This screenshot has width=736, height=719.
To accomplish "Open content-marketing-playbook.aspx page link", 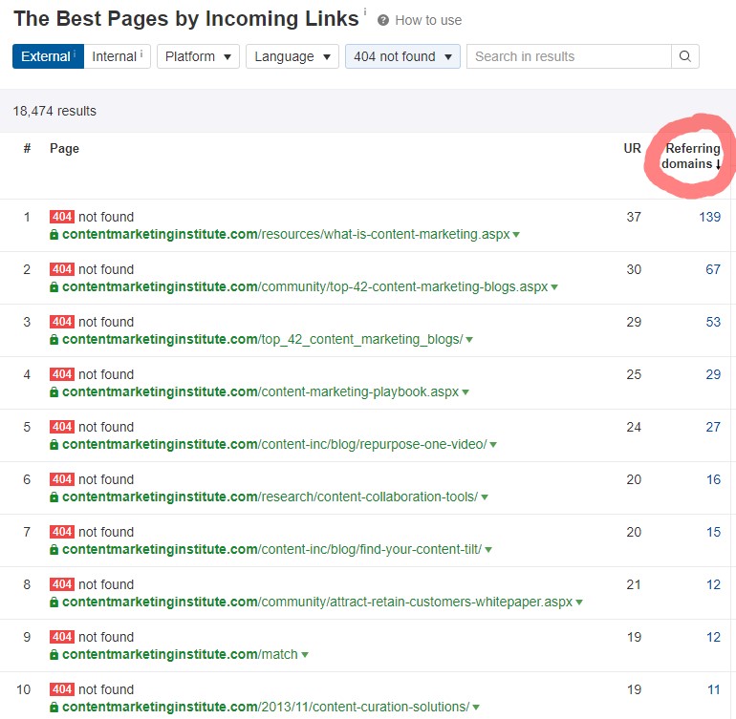I will point(261,392).
